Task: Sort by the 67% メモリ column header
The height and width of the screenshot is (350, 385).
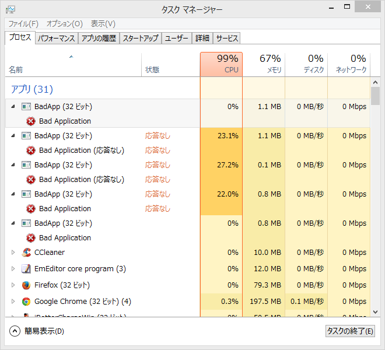Action: [264, 64]
